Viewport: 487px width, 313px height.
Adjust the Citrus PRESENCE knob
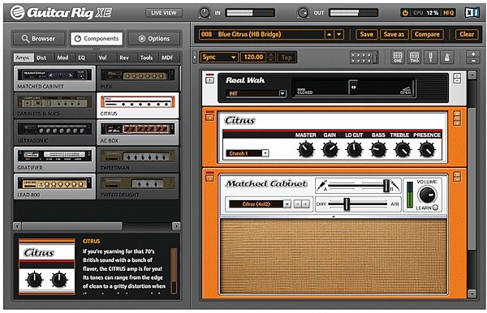pyautogui.click(x=427, y=149)
